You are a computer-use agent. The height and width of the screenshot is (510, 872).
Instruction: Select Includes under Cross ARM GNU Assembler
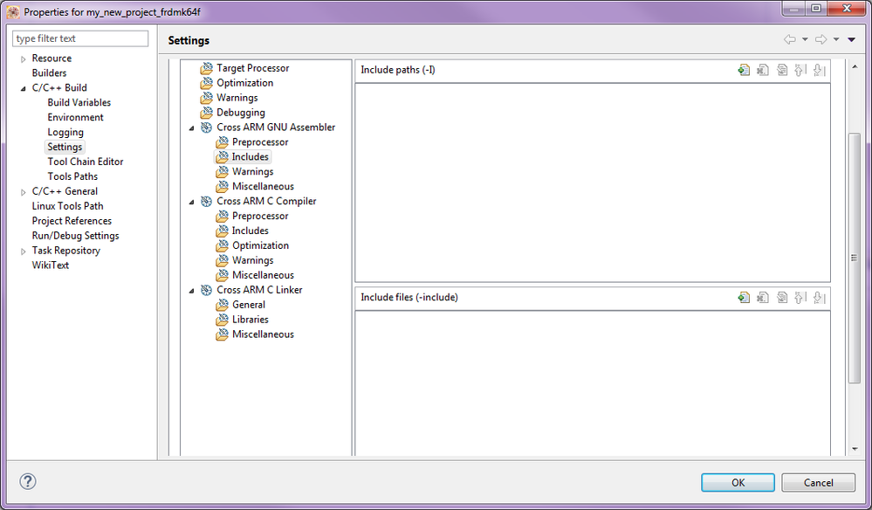[x=250, y=157]
